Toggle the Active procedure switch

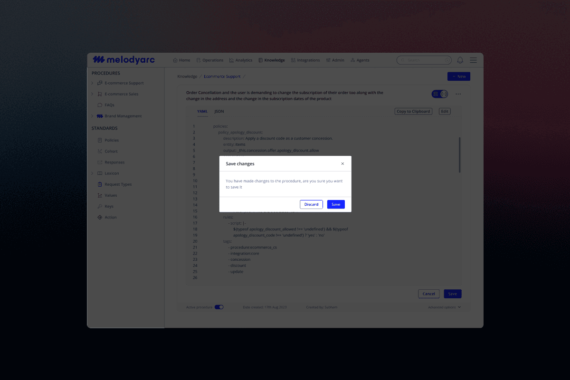[219, 307]
